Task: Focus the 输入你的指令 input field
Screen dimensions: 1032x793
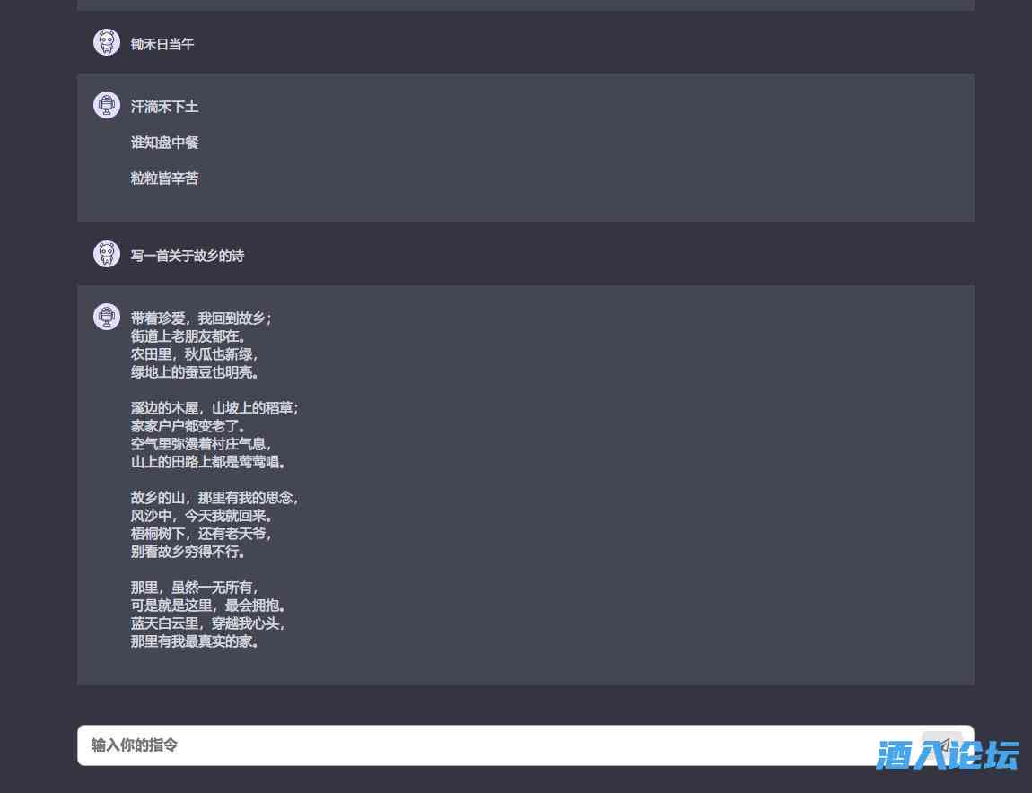Action: click(525, 745)
